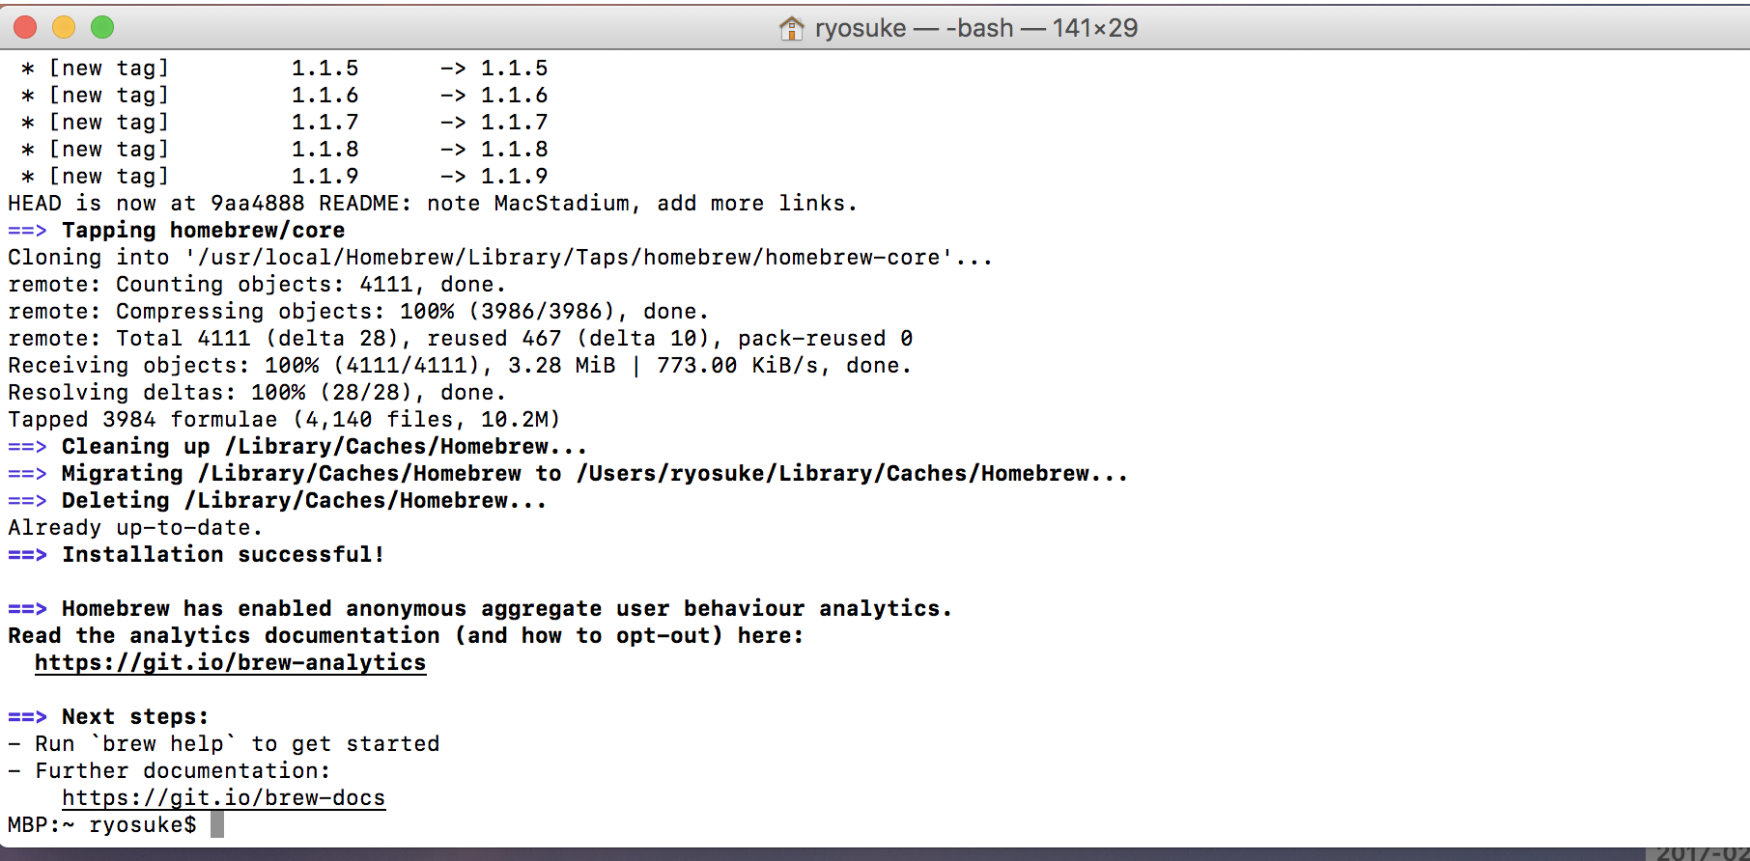
Task: Maximize the terminal using the green button
Action: [x=102, y=27]
